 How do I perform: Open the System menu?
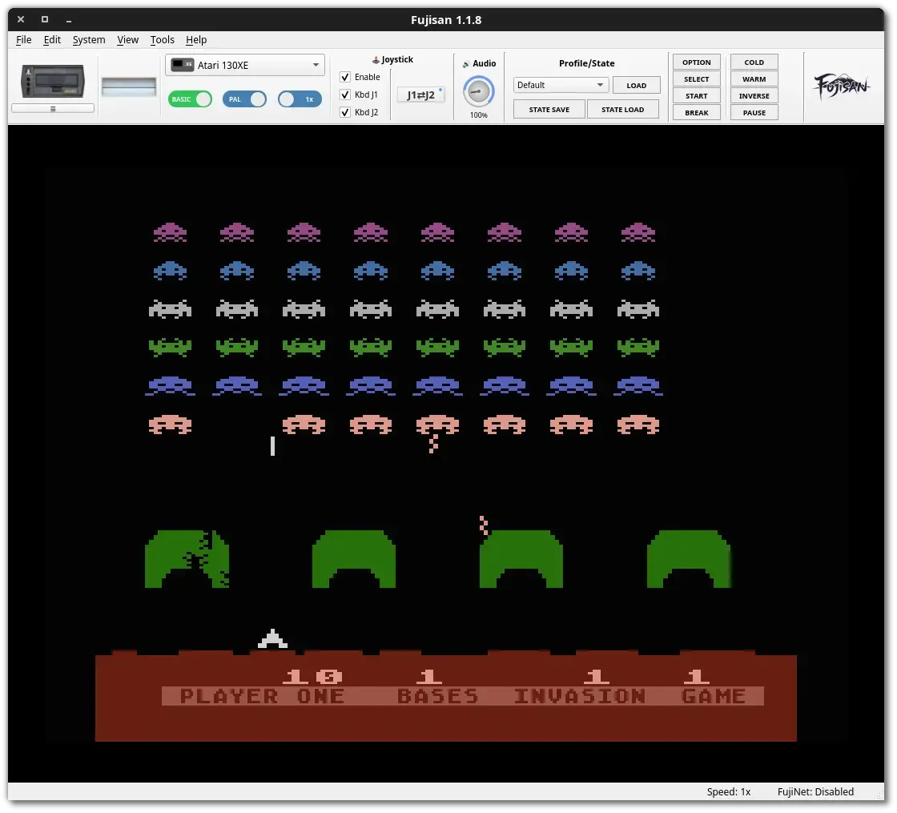pos(88,39)
